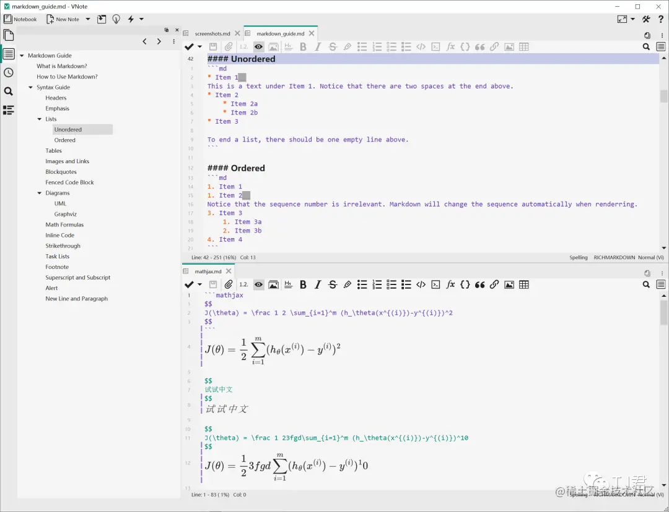This screenshot has width=669, height=512.
Task: Open the dropdown beside the expand icon
Action: (632, 19)
